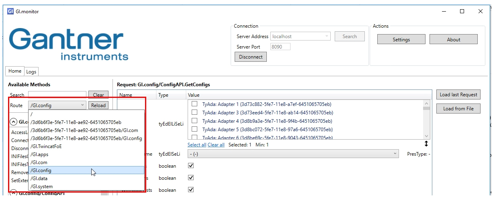Click the Clear all link
This screenshot has width=493, height=203.
(216, 145)
